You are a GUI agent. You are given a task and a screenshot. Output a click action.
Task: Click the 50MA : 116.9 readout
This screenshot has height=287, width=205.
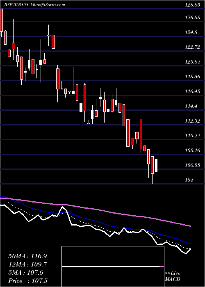27,256
